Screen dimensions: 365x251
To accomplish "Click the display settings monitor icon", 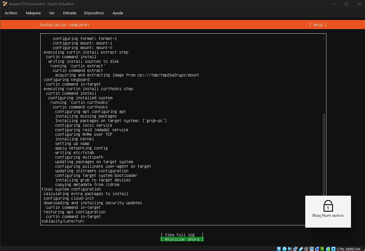I will pyautogui.click(x=312, y=249).
